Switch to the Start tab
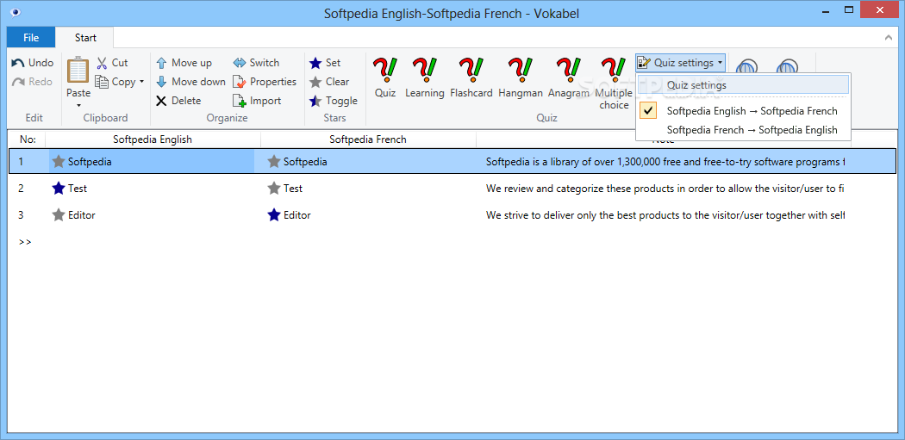The height and width of the screenshot is (440, 905). point(85,38)
